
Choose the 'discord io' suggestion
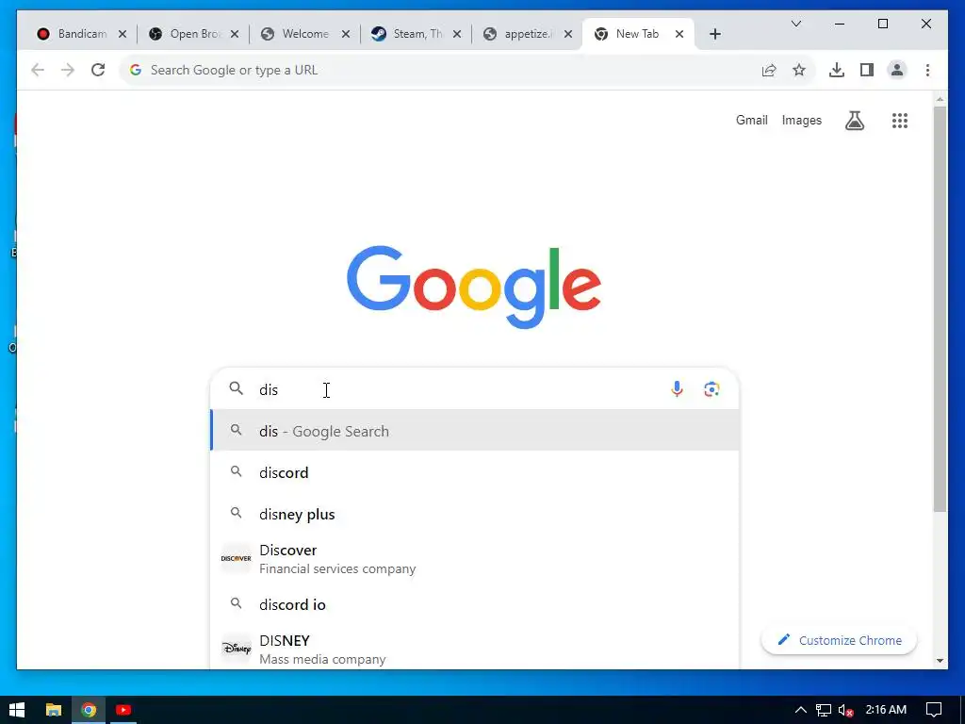[475, 604]
